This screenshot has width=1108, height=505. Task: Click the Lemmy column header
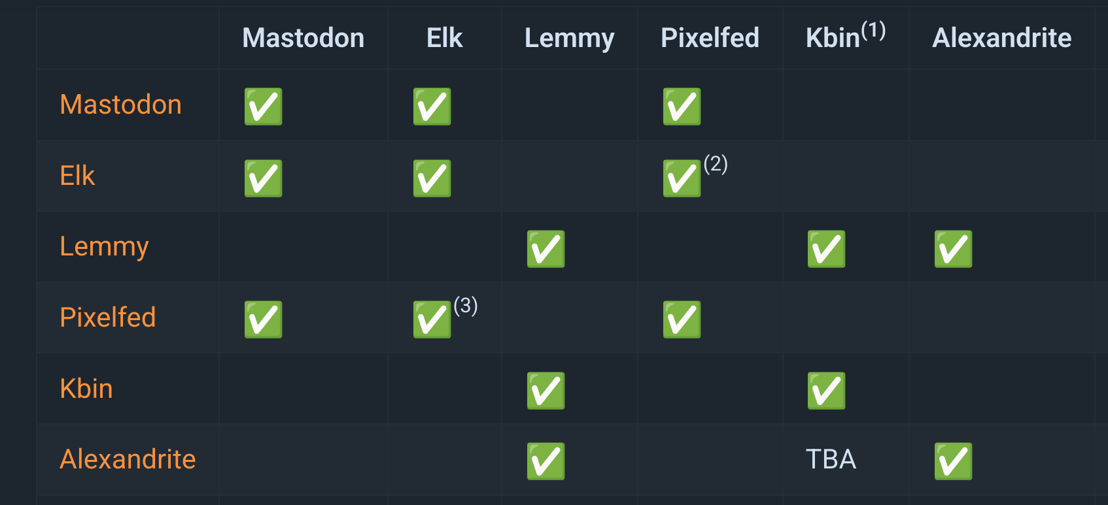[569, 39]
